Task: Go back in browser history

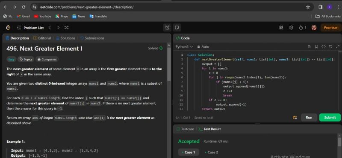Action: (6, 7)
